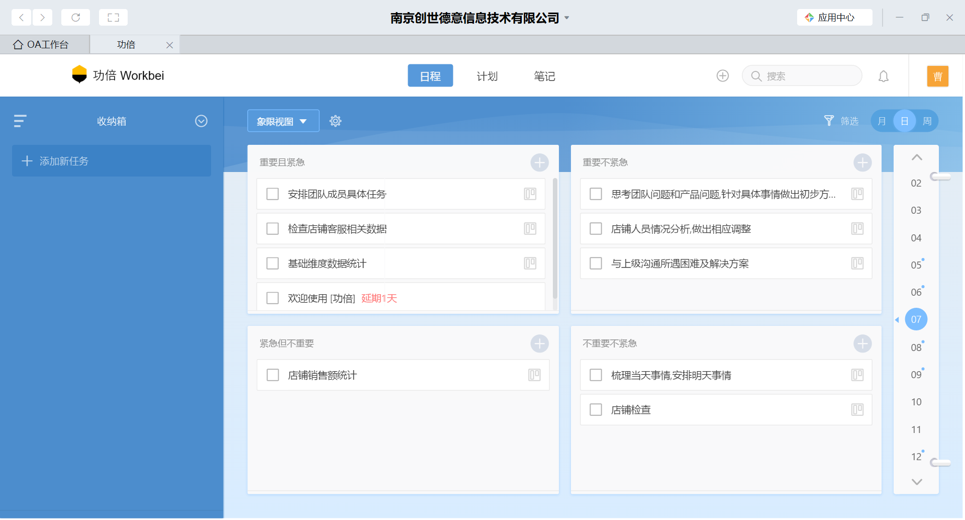Add task to 紧急但不重要 quadrant
This screenshot has height=520, width=965.
pyautogui.click(x=539, y=343)
